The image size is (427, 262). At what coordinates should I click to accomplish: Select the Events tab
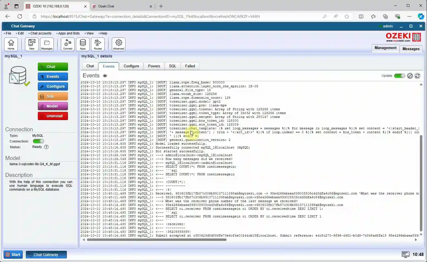pyautogui.click(x=109, y=66)
